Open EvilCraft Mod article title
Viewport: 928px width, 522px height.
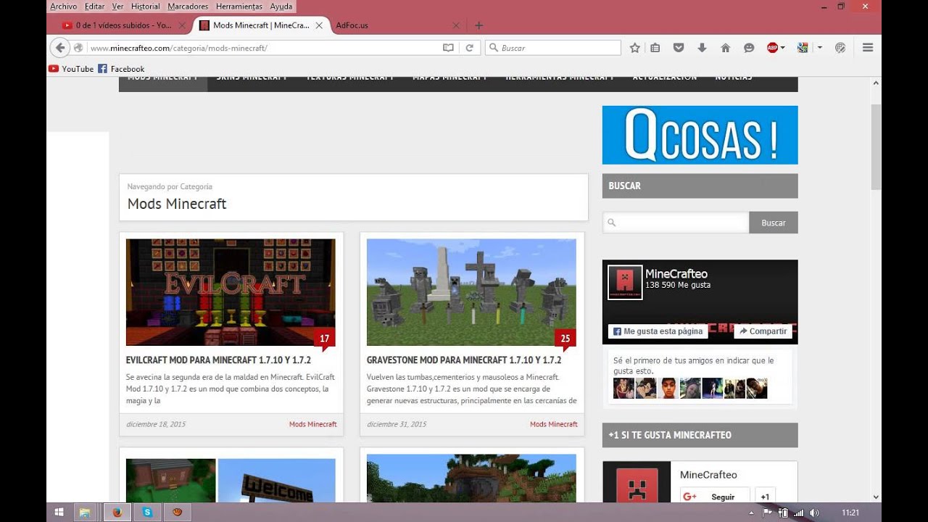[218, 360]
